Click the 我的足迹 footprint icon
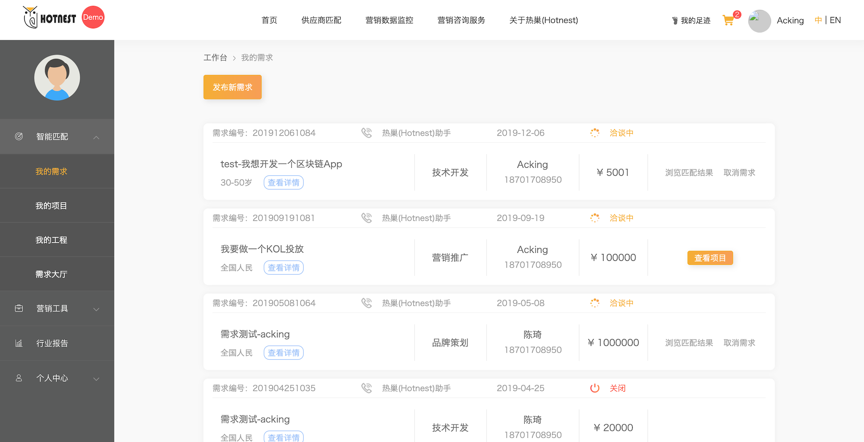This screenshot has height=442, width=864. point(675,21)
